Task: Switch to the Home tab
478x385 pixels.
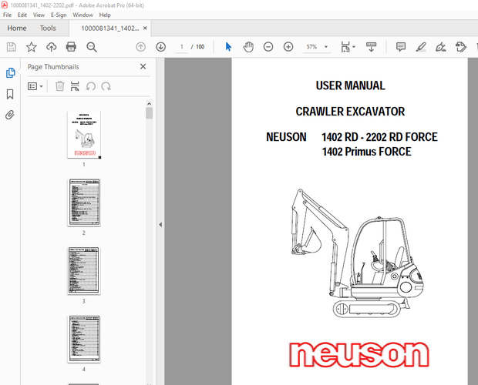Action: pyautogui.click(x=17, y=28)
